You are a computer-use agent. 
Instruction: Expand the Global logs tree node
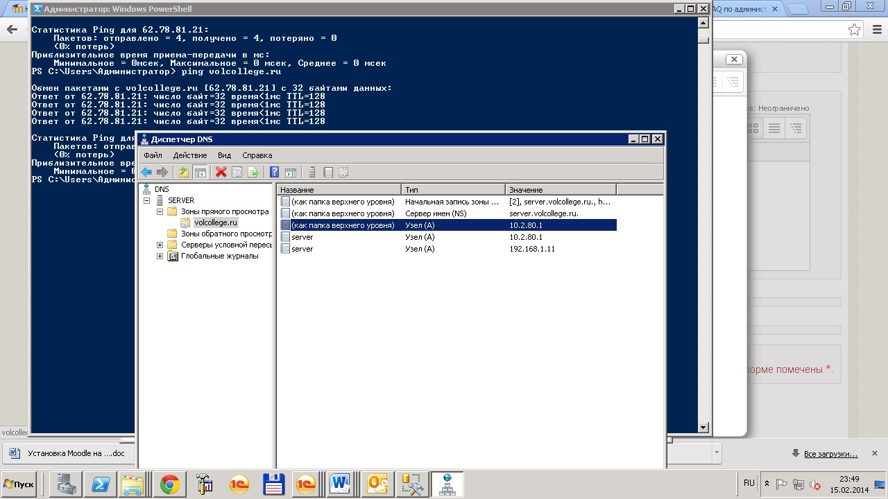[160, 256]
